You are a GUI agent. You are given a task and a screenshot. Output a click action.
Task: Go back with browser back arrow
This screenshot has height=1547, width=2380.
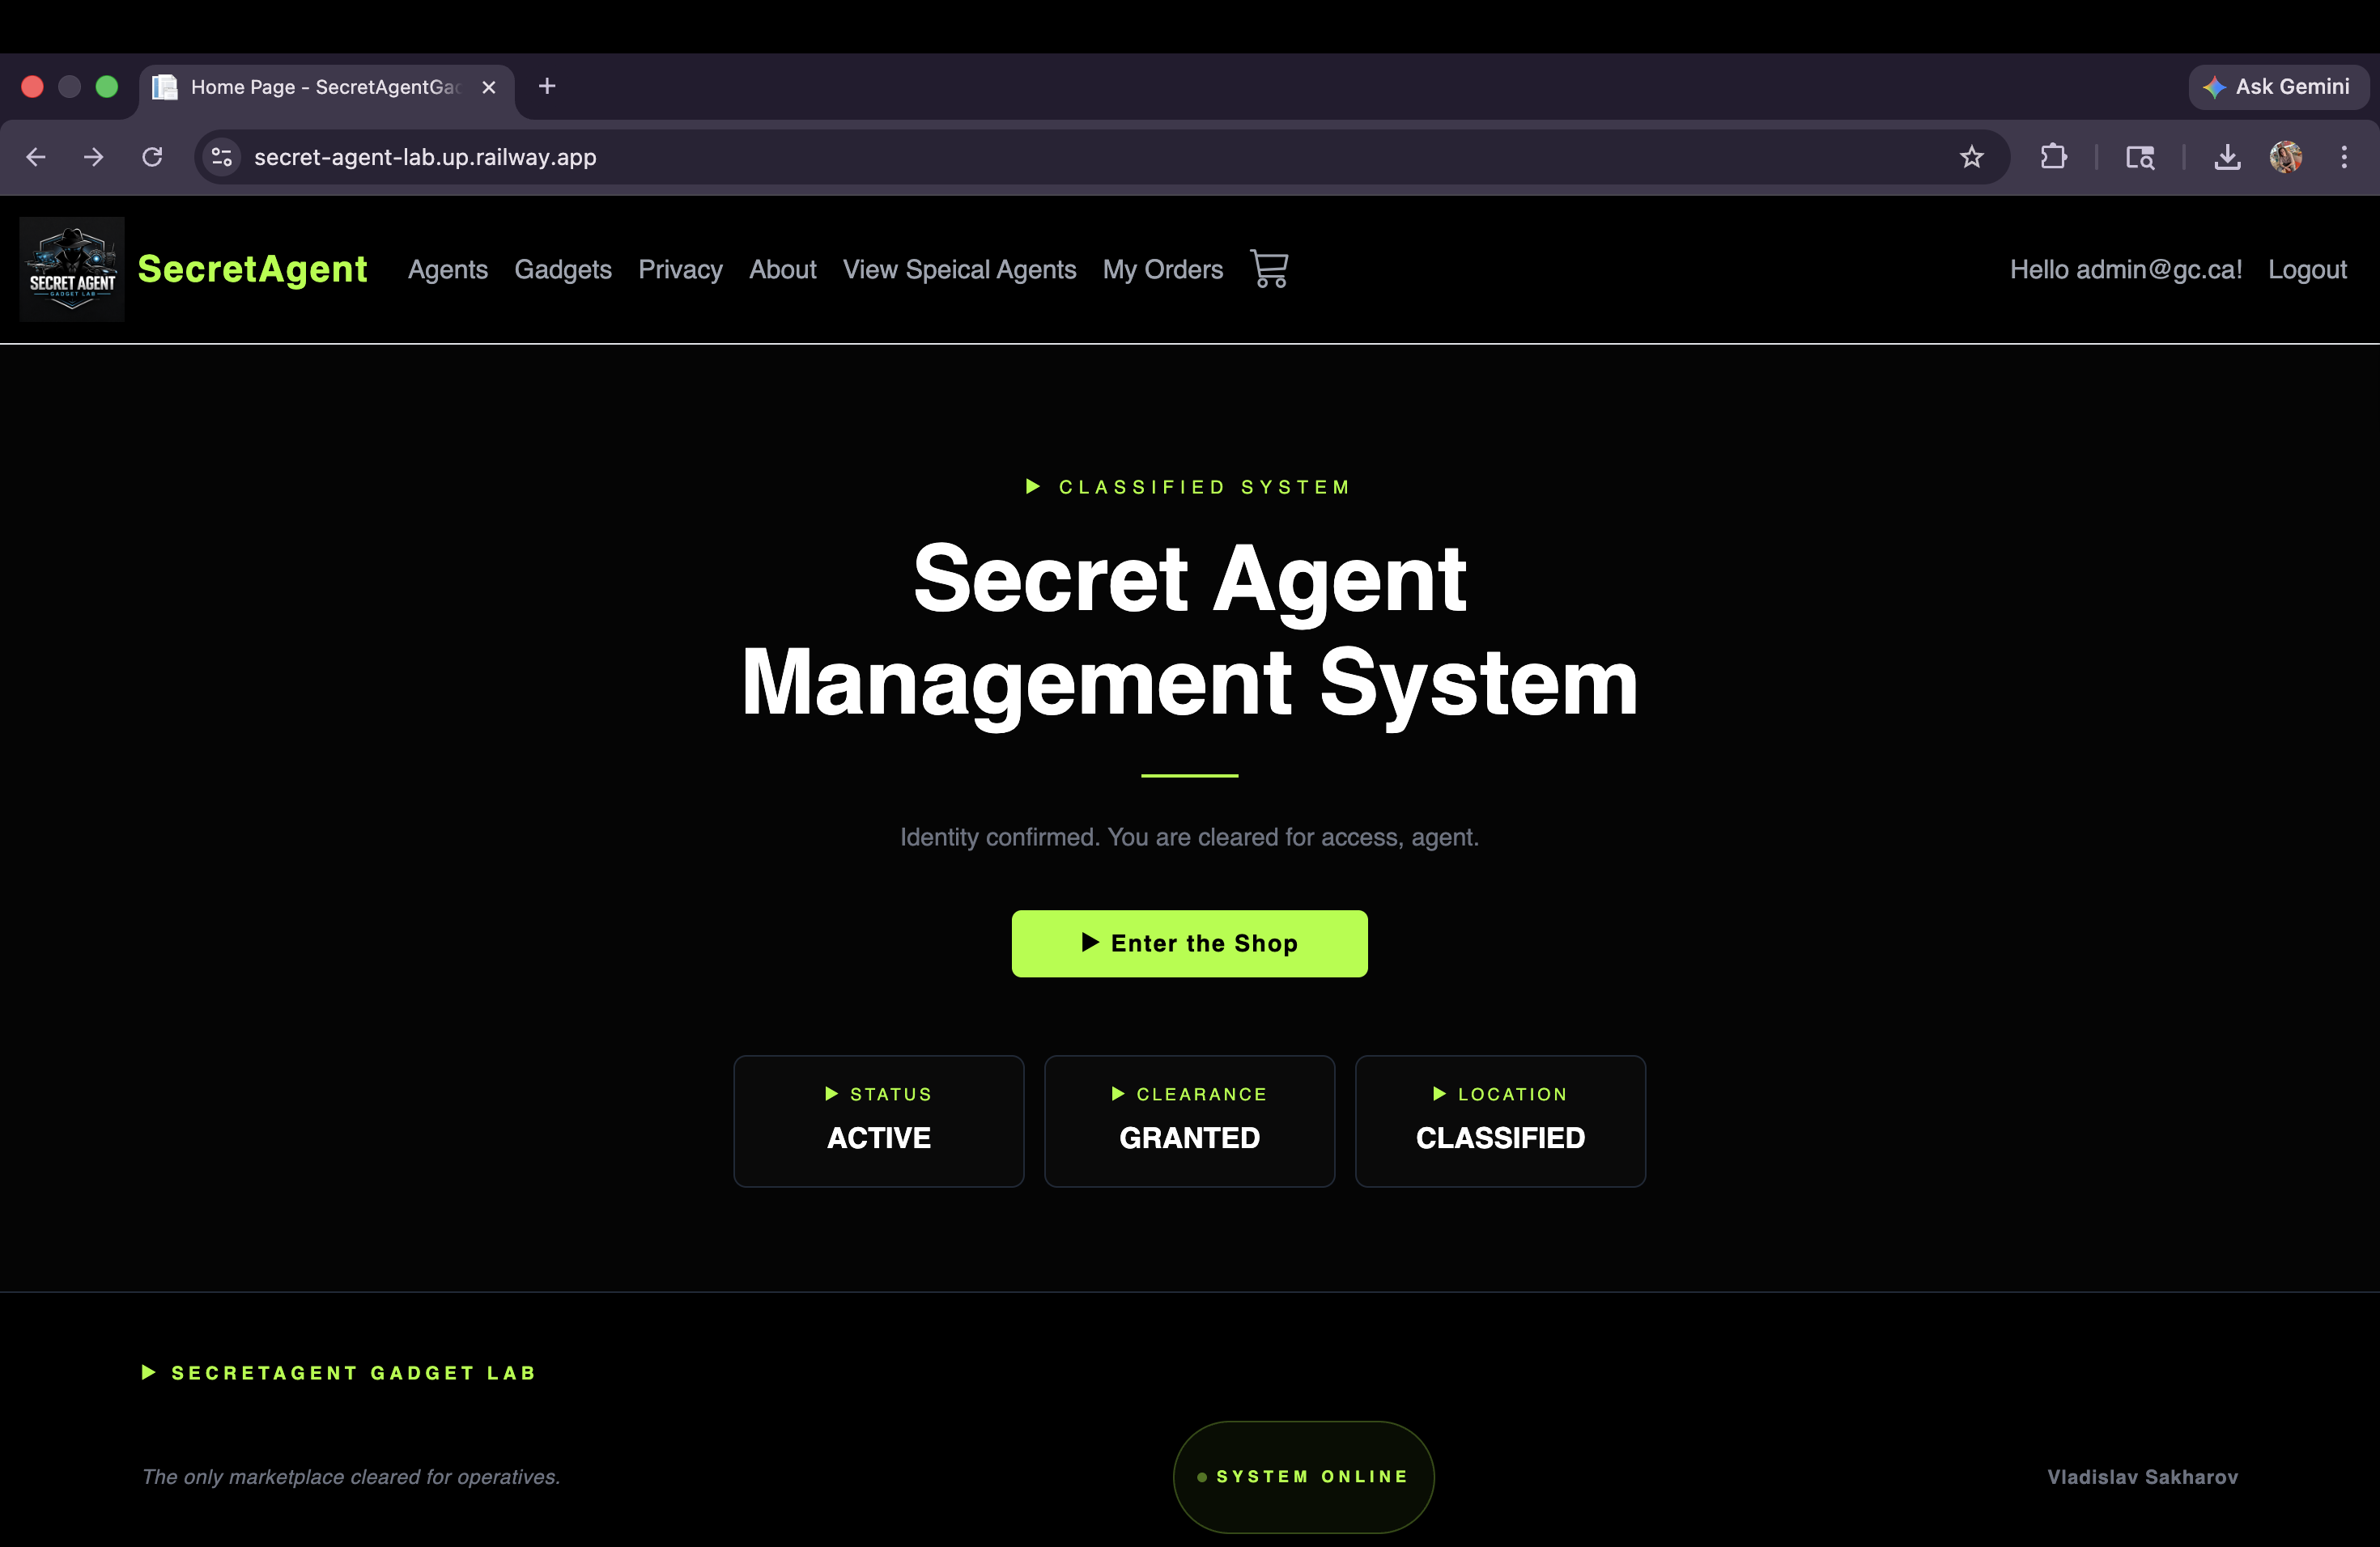[36, 157]
